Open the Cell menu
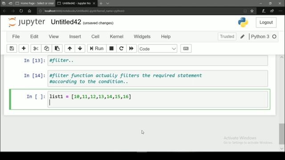The width and height of the screenshot is (285, 160). [95, 36]
